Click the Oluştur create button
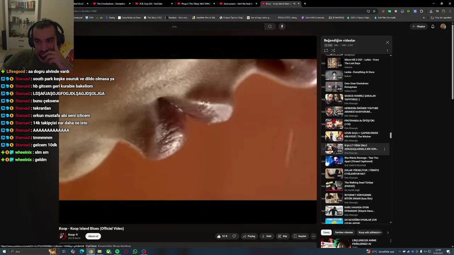This screenshot has width=454, height=255. (x=419, y=26)
